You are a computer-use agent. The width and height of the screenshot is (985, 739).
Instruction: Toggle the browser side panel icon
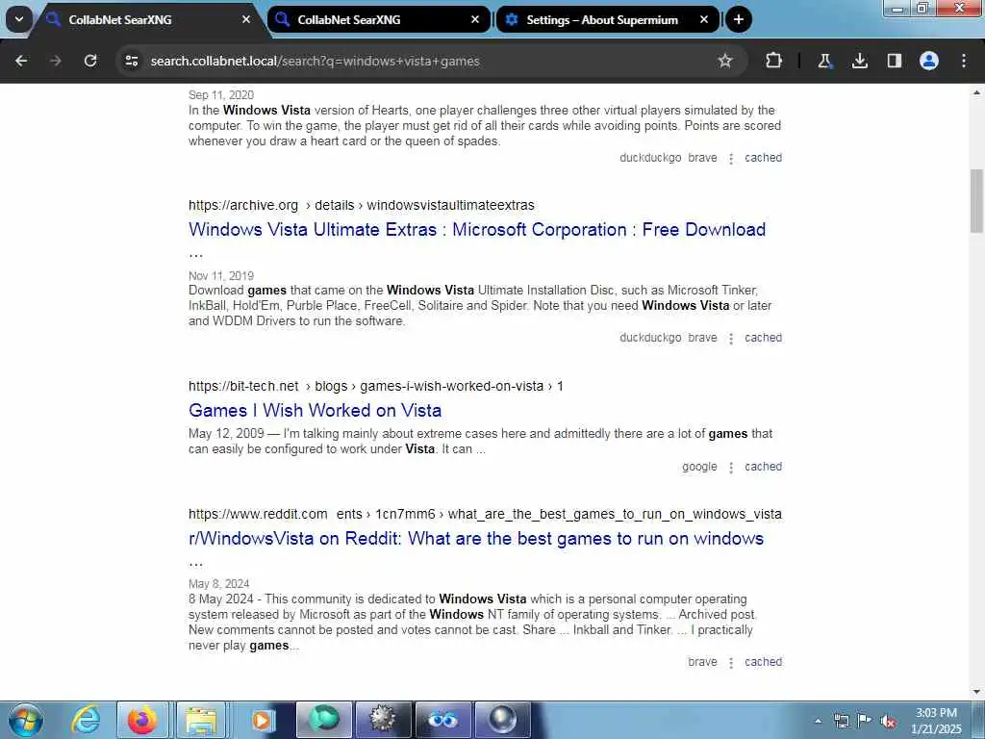(x=895, y=61)
